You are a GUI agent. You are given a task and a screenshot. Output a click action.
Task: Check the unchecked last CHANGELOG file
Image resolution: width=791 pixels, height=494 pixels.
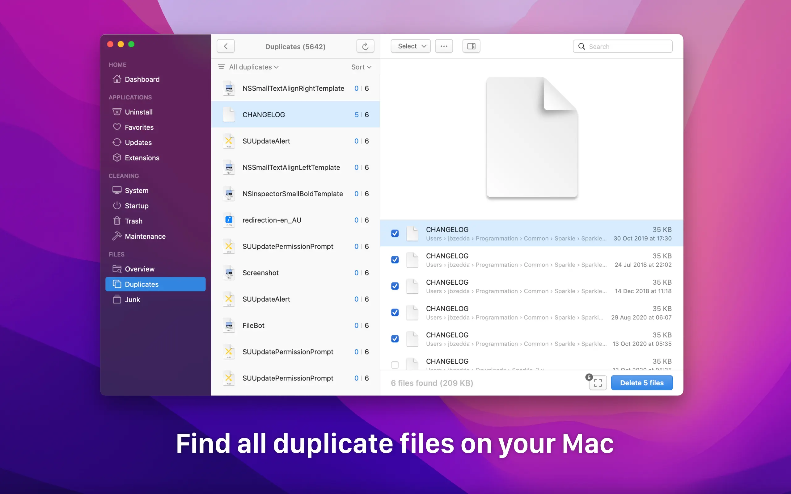[395, 365]
